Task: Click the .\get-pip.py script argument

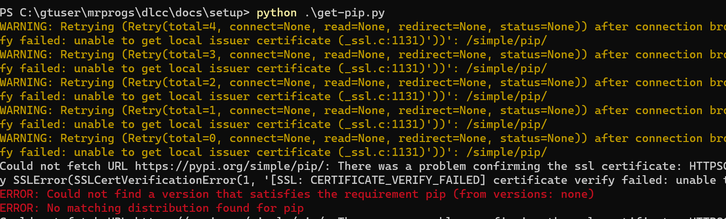Action: point(344,13)
